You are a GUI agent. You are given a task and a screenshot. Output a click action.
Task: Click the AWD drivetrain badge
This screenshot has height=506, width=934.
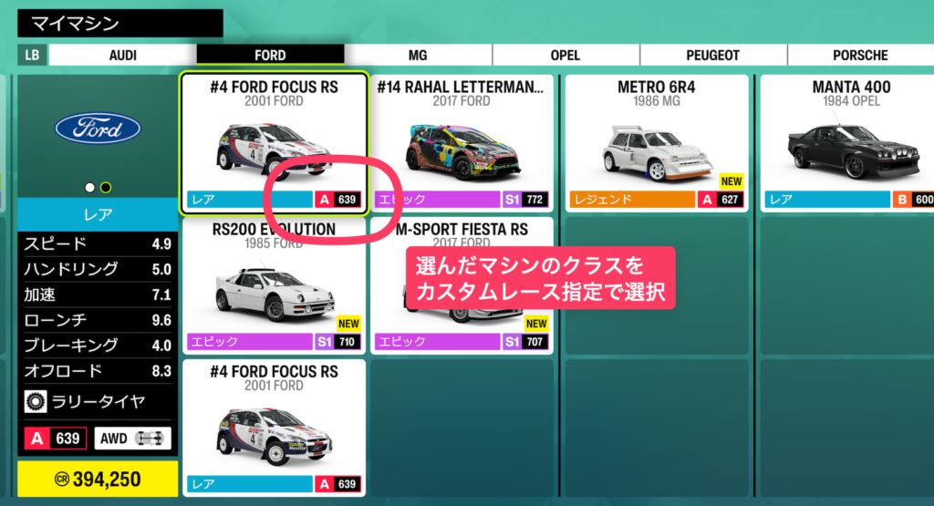tap(132, 439)
